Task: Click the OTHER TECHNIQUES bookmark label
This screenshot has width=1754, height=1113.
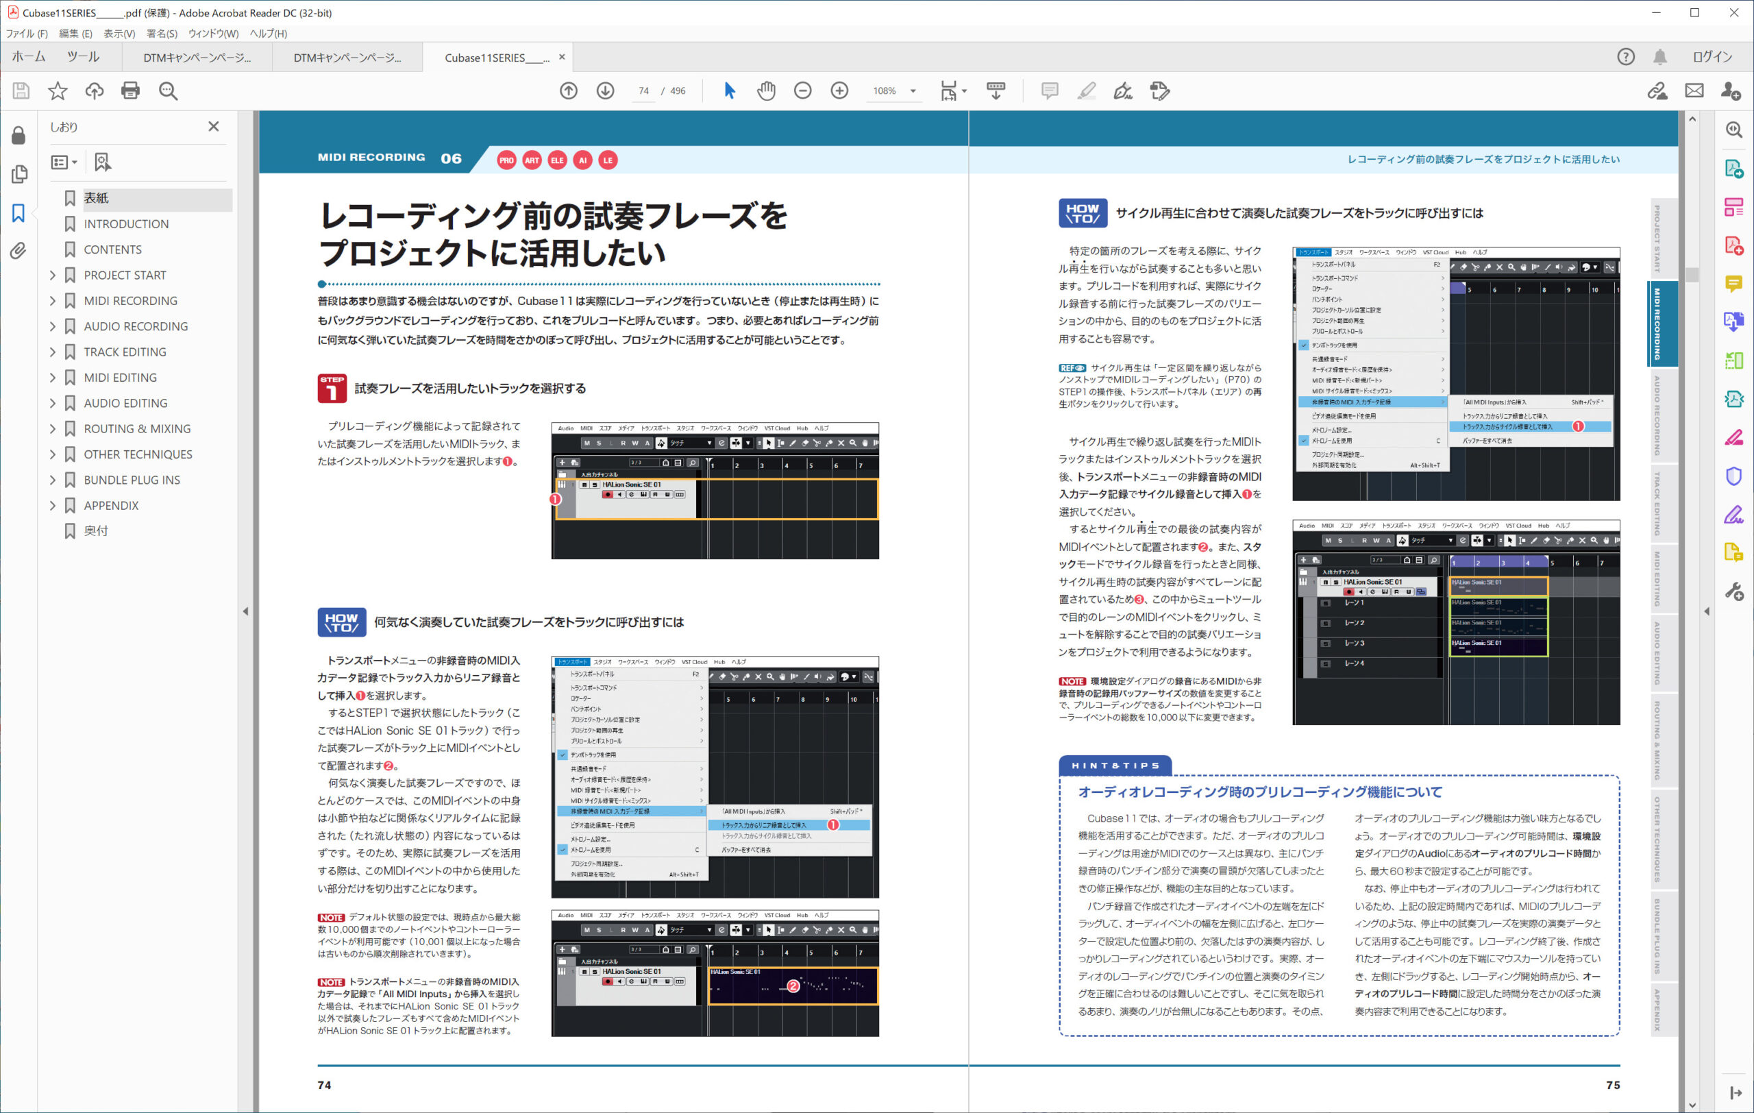Action: pyautogui.click(x=138, y=454)
